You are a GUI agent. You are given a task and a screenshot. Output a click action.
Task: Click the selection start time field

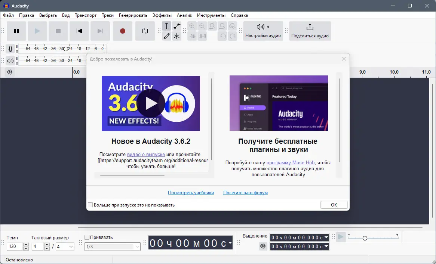pos(295,236)
